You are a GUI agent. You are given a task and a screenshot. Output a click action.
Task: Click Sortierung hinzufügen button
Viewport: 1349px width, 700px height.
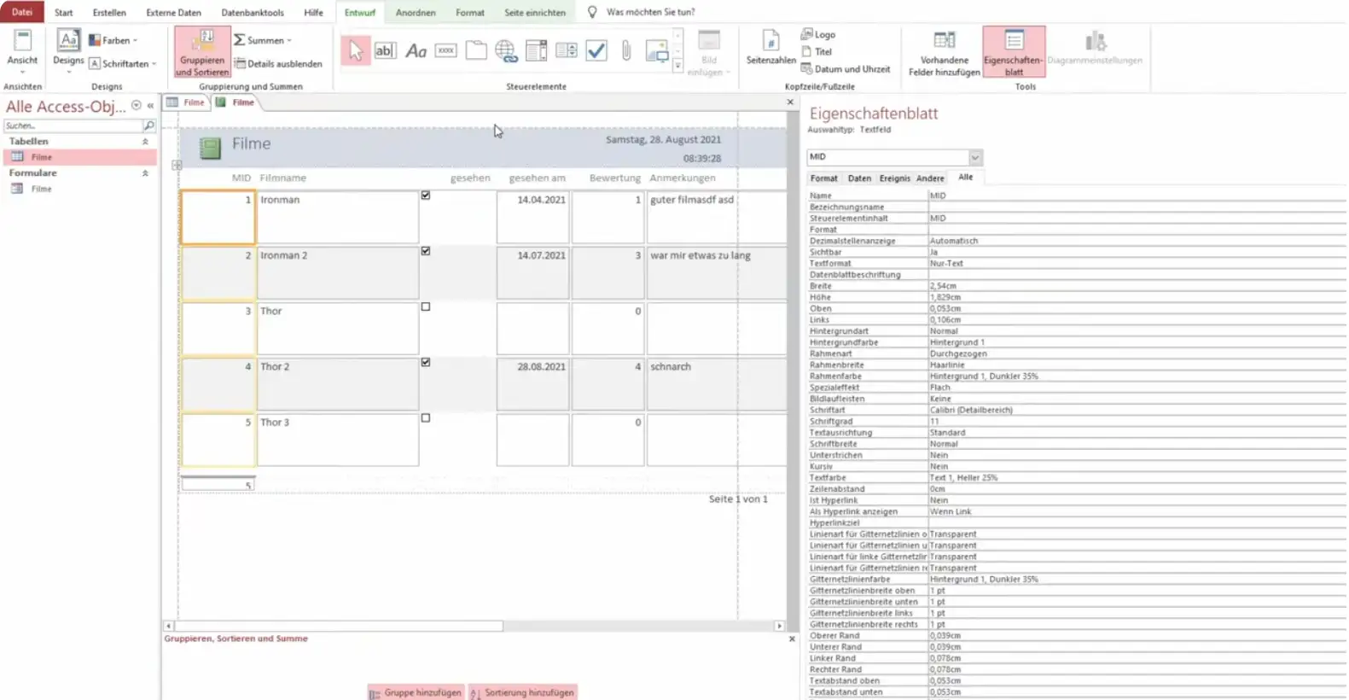(x=522, y=692)
